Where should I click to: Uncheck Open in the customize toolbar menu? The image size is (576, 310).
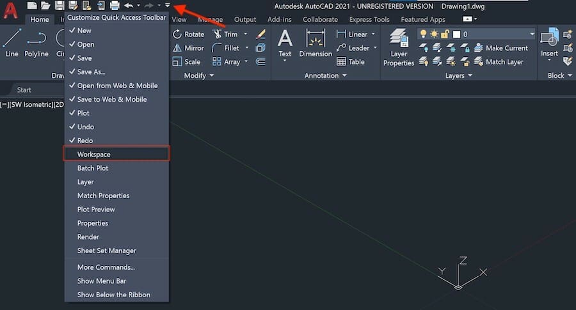click(x=116, y=44)
